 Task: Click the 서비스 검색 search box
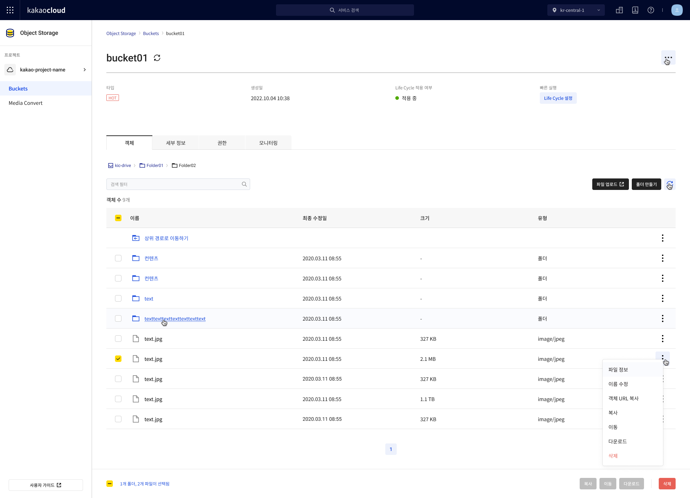(345, 10)
